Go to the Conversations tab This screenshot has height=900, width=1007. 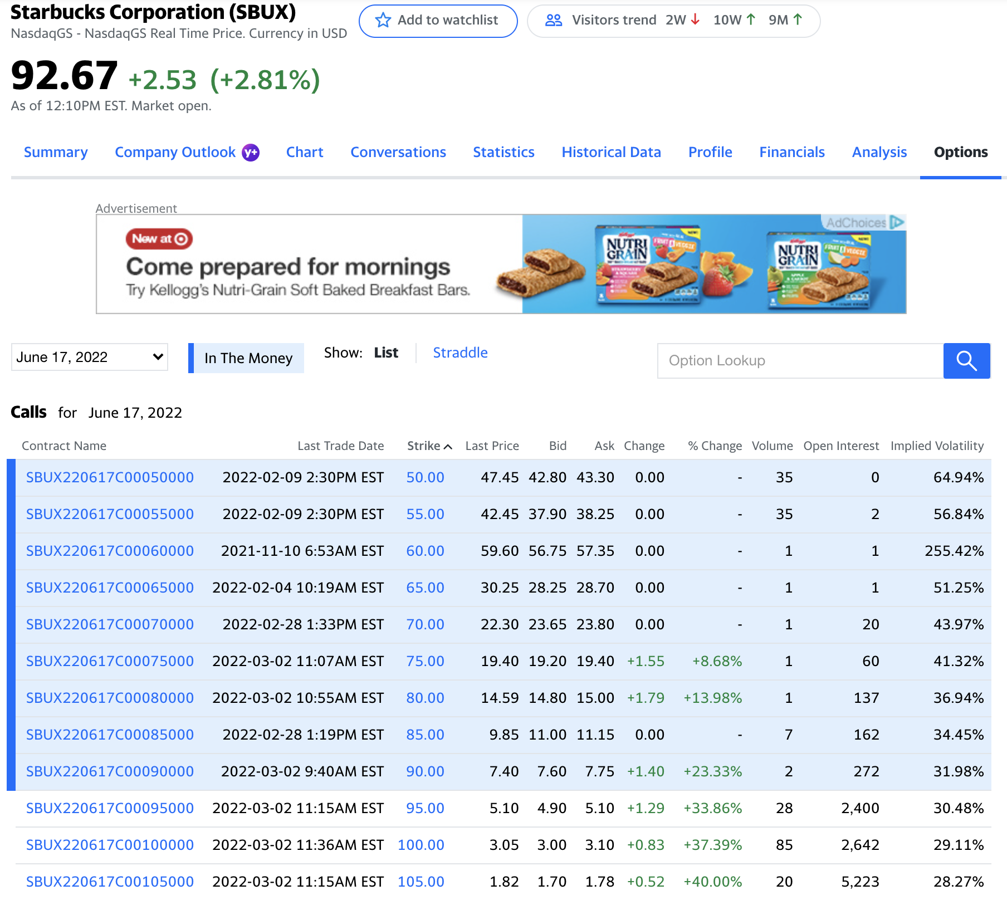[x=398, y=152]
